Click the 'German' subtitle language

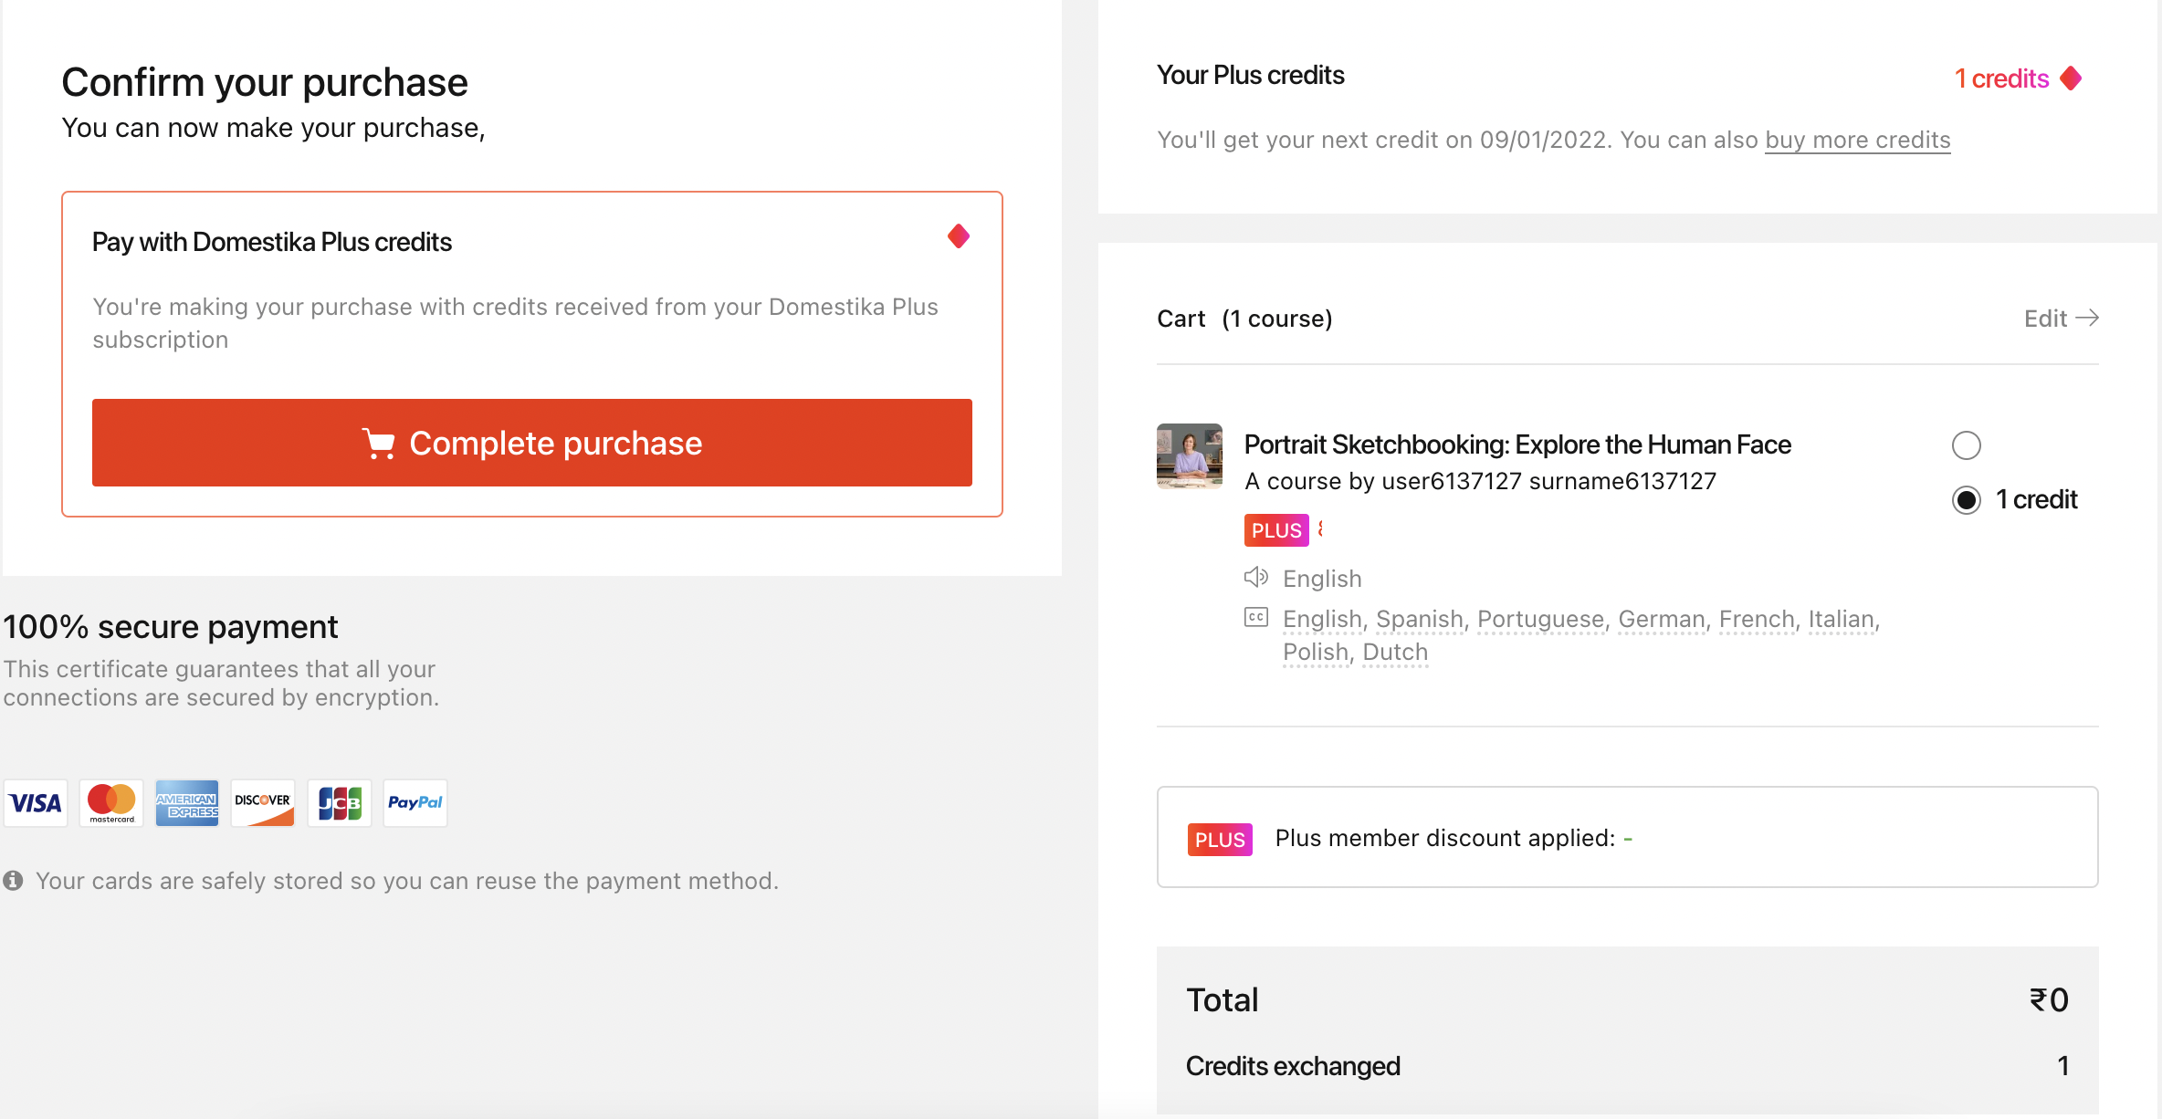(1662, 619)
